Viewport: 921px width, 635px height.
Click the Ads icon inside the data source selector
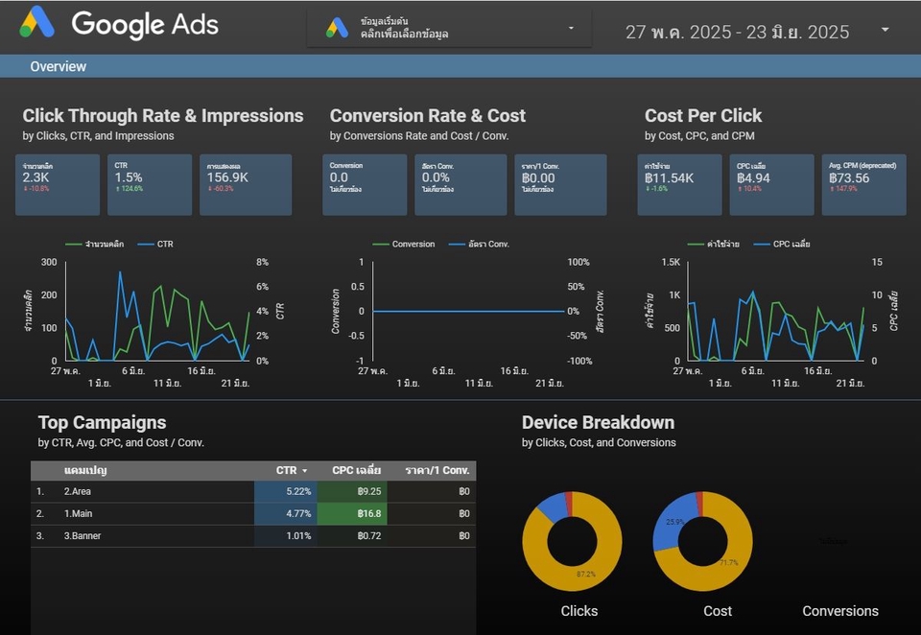(337, 28)
